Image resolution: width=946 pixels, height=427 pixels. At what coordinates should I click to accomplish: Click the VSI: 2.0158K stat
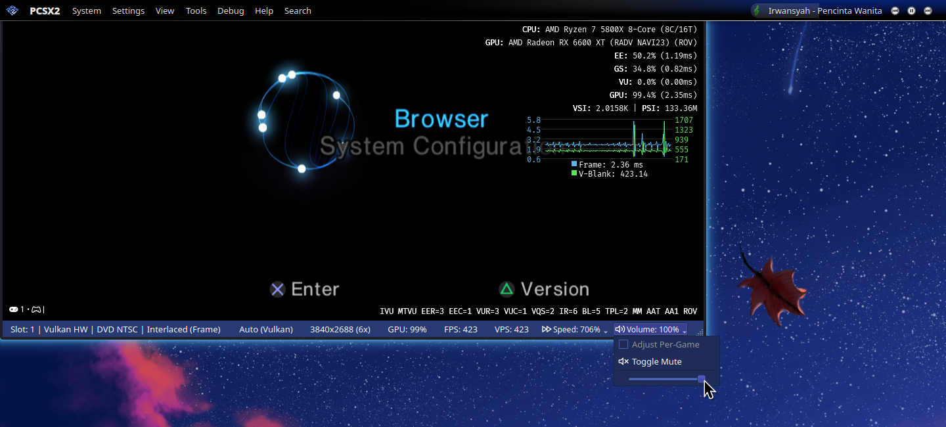[600, 108]
